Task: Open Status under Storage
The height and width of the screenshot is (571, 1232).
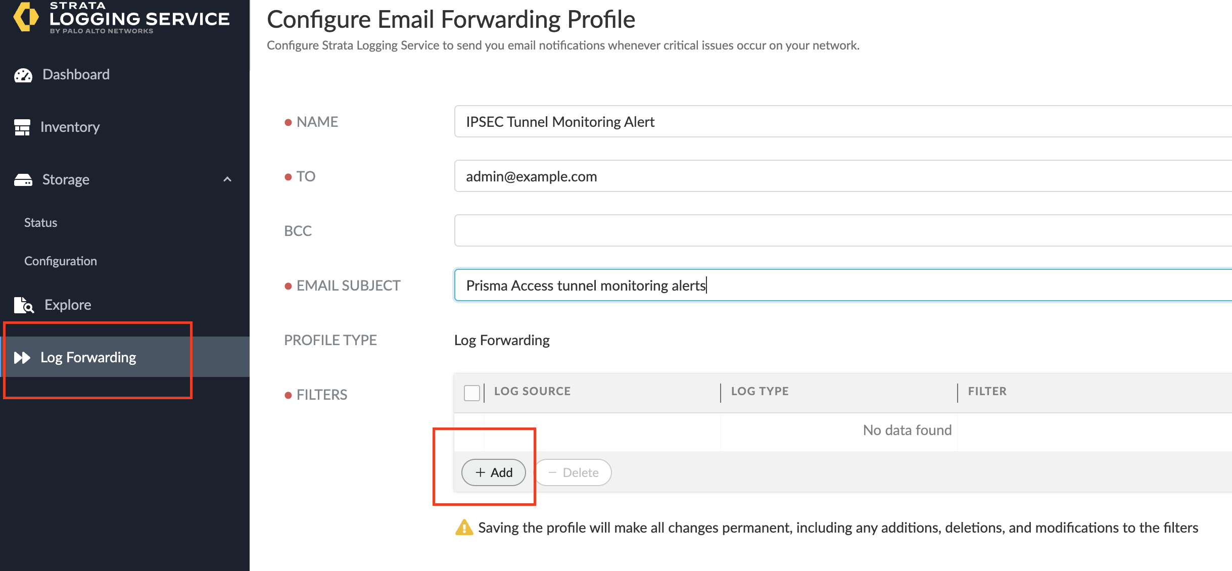Action: tap(40, 222)
